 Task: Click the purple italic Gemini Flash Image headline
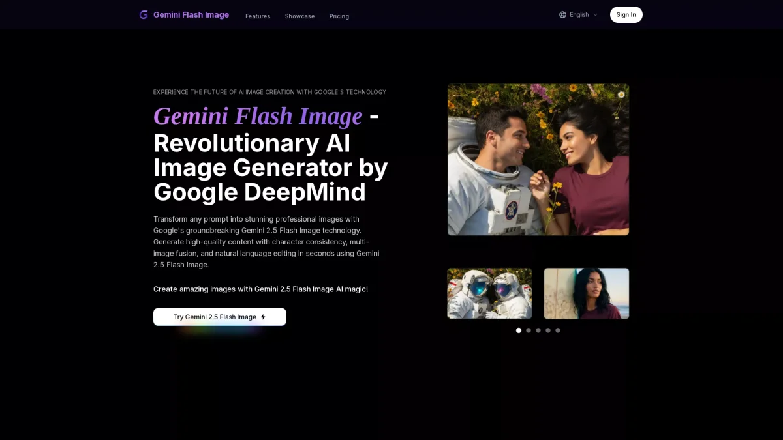[258, 116]
